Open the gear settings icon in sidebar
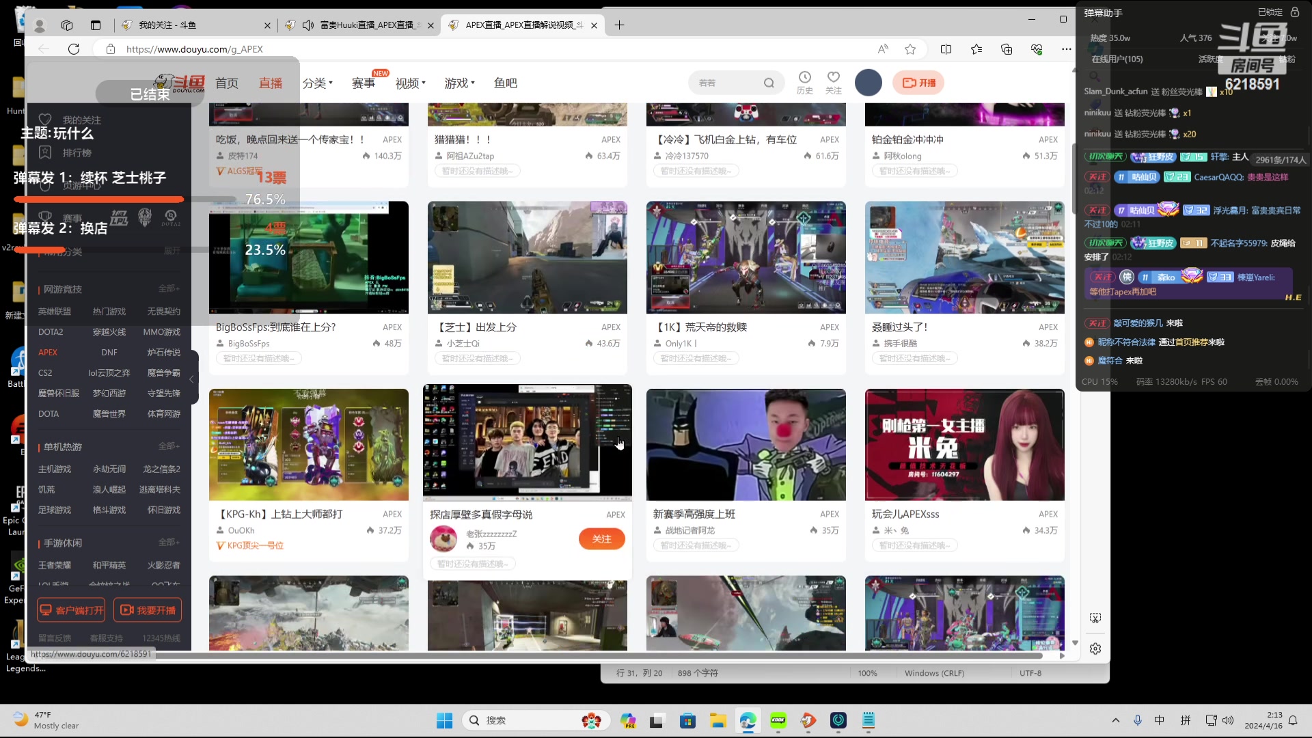 click(1095, 648)
